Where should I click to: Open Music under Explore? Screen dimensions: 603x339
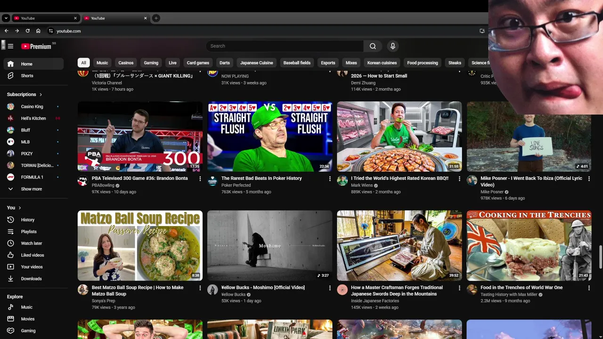(x=33, y=307)
